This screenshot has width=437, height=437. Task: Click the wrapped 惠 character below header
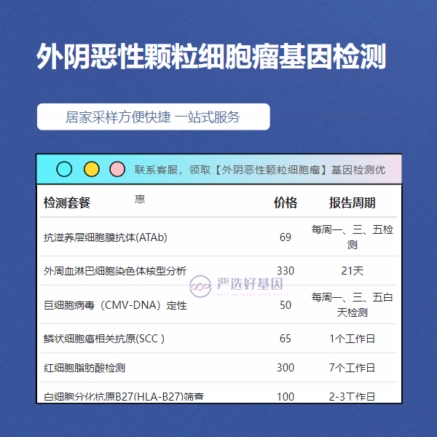pyautogui.click(x=140, y=199)
